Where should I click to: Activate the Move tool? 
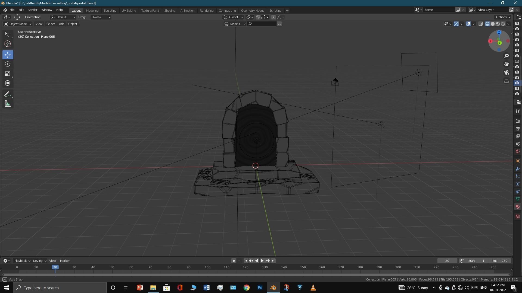[x=8, y=55]
